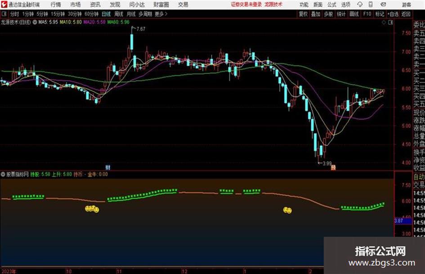Toggle the left sidebar panel icon
Image resolution: width=425 pixels, height=274 pixels.
click(x=4, y=14)
